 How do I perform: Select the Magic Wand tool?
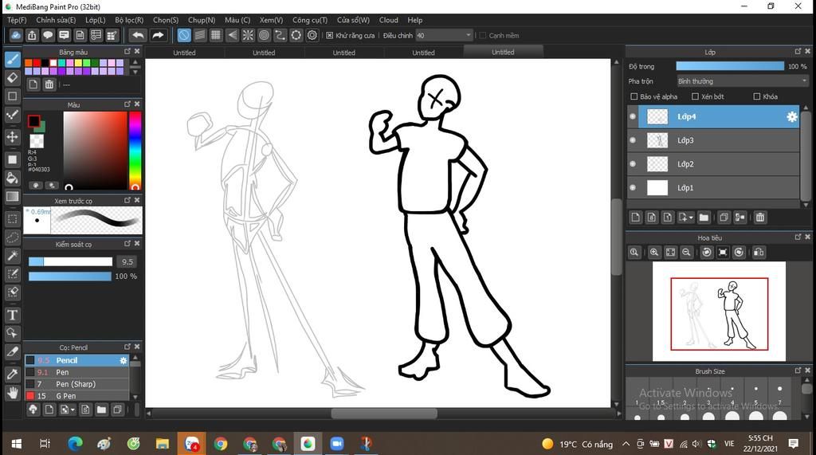coord(13,256)
